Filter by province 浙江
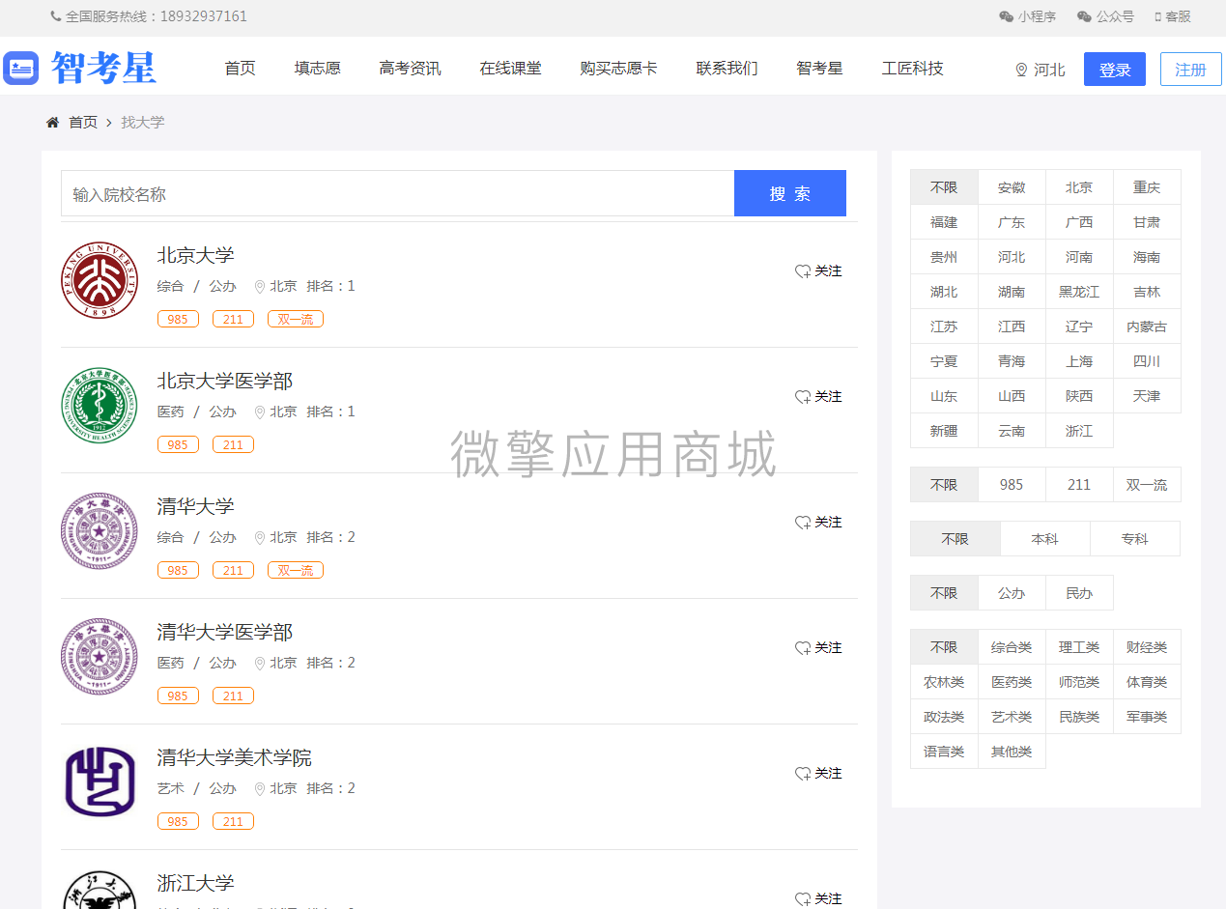Viewport: 1226px width, 909px height. 1079,431
